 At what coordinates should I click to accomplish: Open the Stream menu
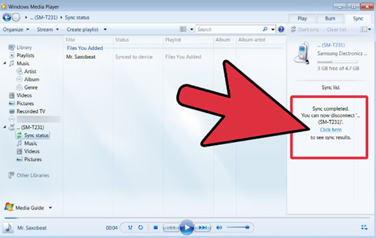pos(48,29)
